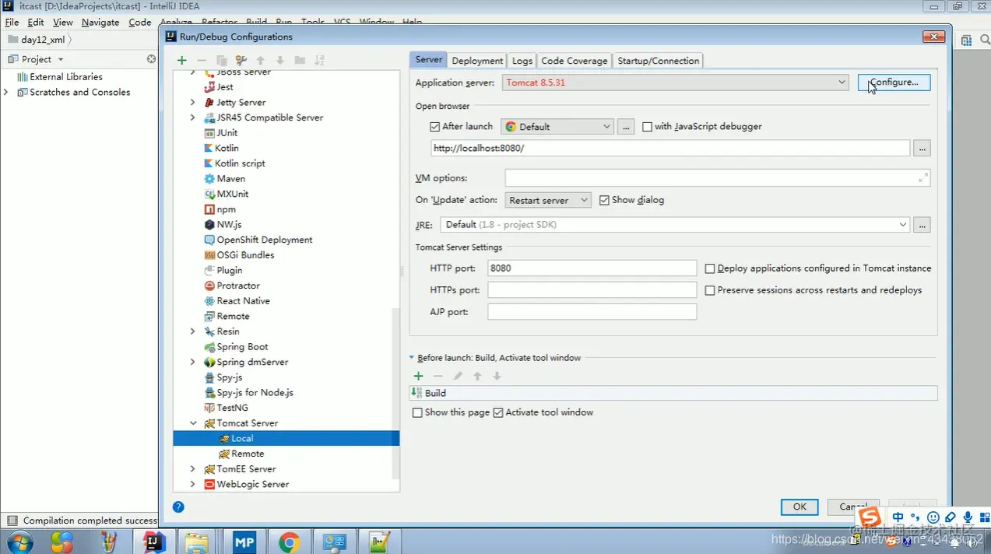991x554 pixels.
Task: Enable Deploy applications configured in Tomcat instance
Action: 710,268
